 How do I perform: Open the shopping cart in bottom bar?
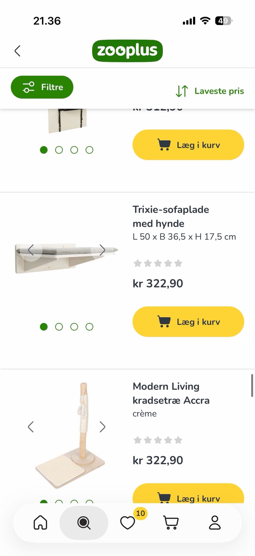171,522
